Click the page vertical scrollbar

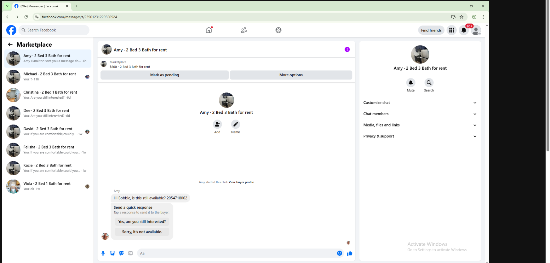tap(547, 76)
